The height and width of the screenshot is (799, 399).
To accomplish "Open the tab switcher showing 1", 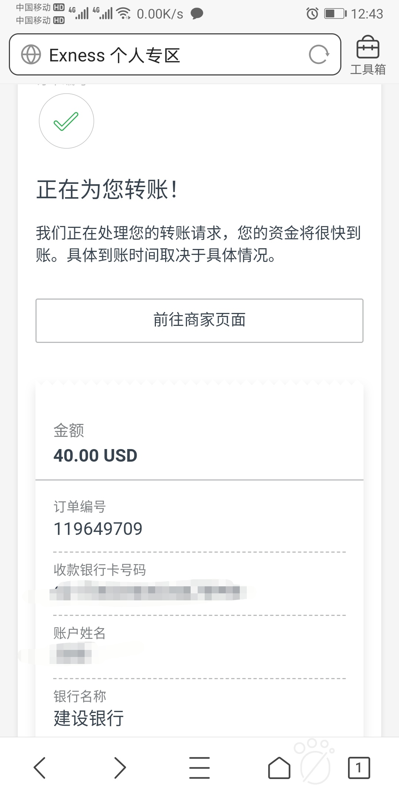I will click(359, 768).
